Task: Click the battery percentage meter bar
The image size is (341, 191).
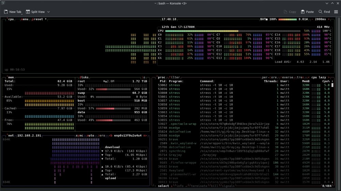Action: [x=287, y=19]
